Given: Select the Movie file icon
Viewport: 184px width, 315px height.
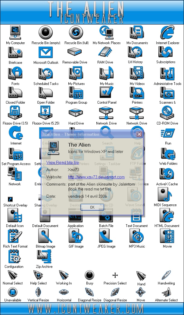Looking at the screenshot, I should coord(167,236).
